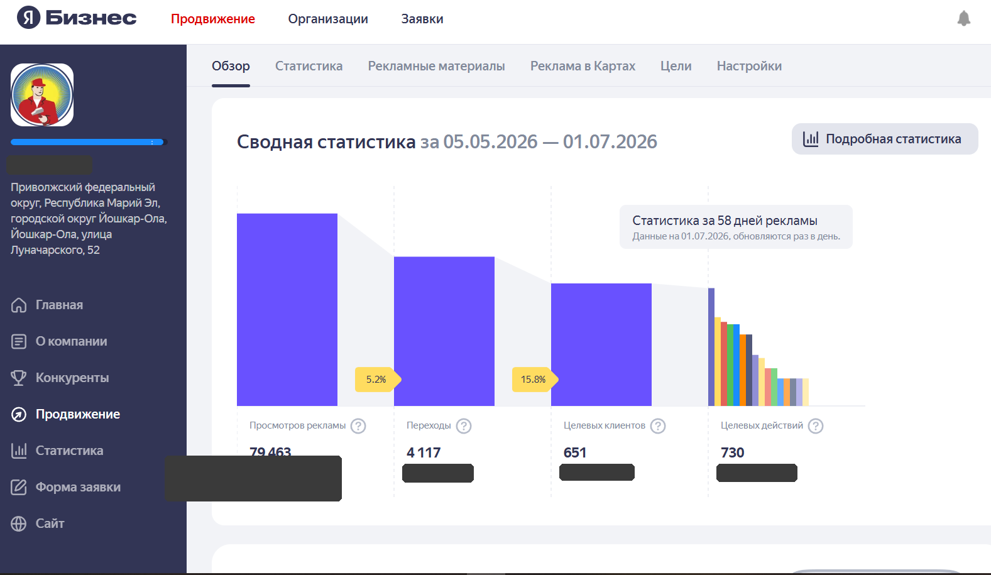
Task: Switch to the Обзор tab
Action: coord(231,66)
